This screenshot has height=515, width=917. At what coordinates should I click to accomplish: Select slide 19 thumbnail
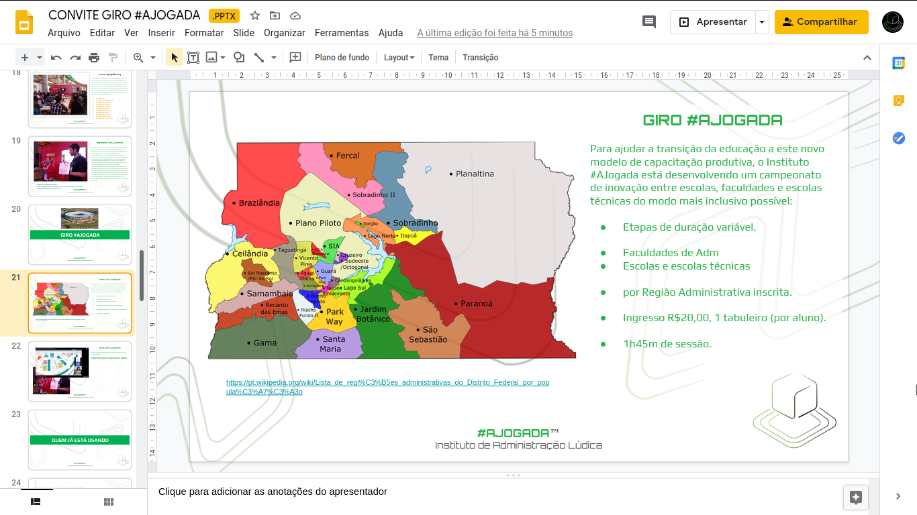(x=80, y=166)
